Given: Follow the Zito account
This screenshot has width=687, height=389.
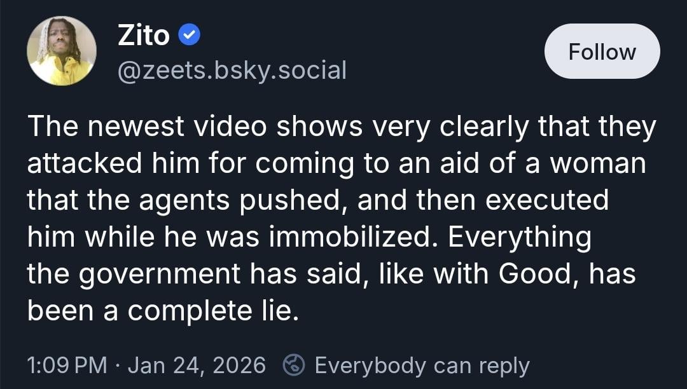Looking at the screenshot, I should pyautogui.click(x=602, y=51).
